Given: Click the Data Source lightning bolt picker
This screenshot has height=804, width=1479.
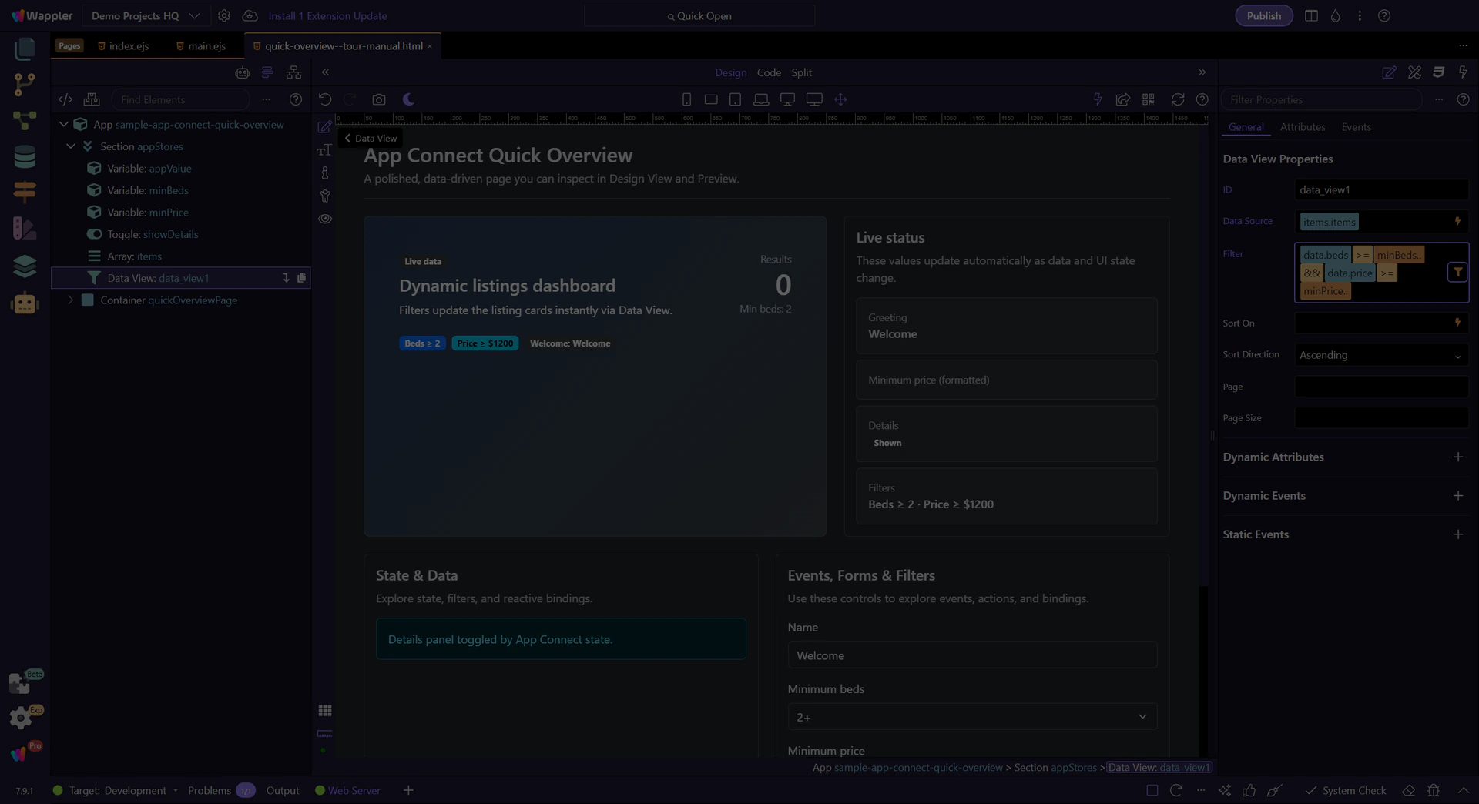Looking at the screenshot, I should click(x=1457, y=221).
